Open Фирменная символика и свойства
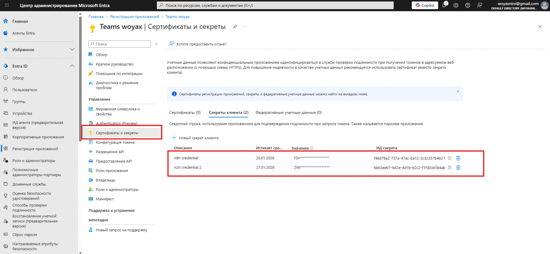The image size is (550, 254). [118, 112]
